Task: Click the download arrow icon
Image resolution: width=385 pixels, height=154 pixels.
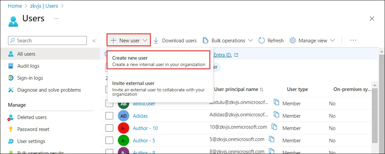Action: (156, 40)
